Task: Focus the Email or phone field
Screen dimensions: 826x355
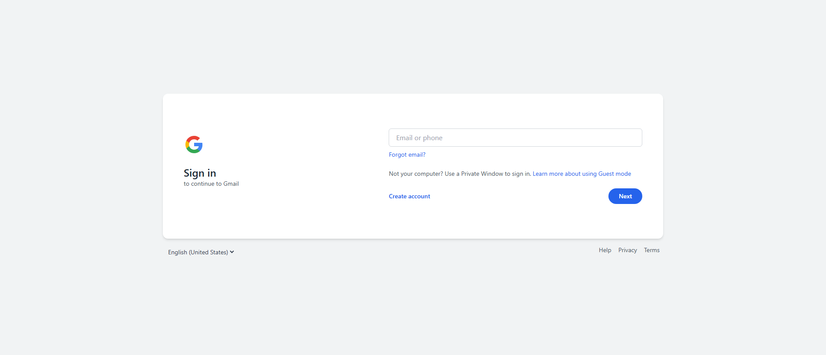Action: (515, 138)
